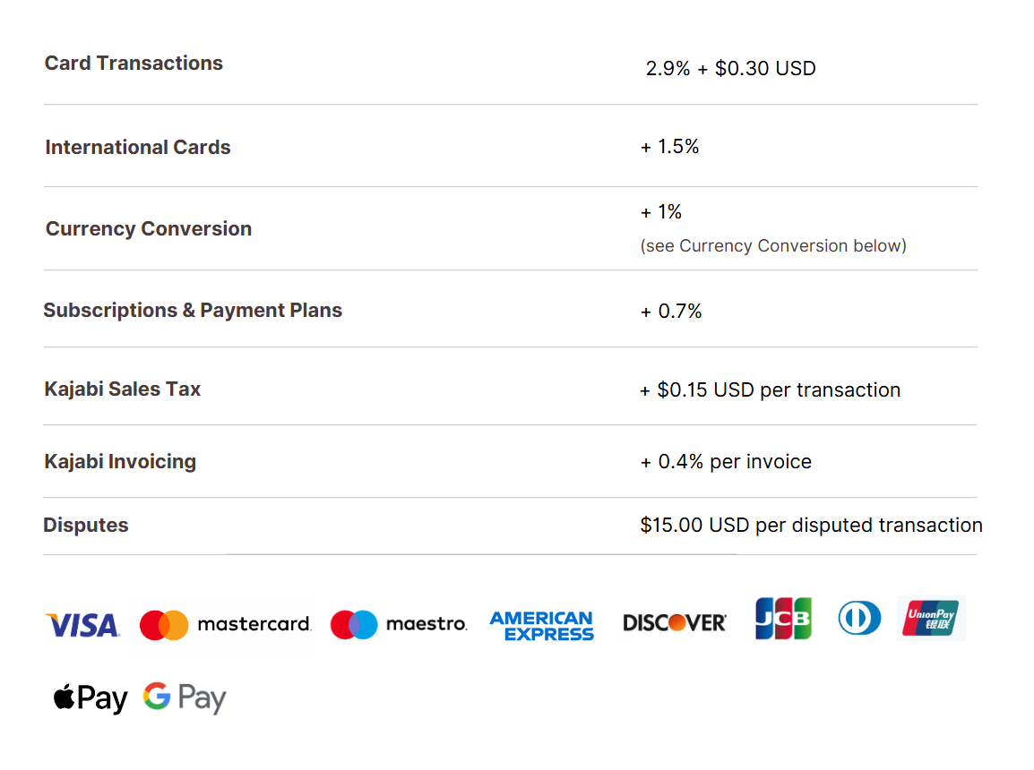
Task: Click the 2.9% + $0.30 USD fee text
Action: click(730, 69)
